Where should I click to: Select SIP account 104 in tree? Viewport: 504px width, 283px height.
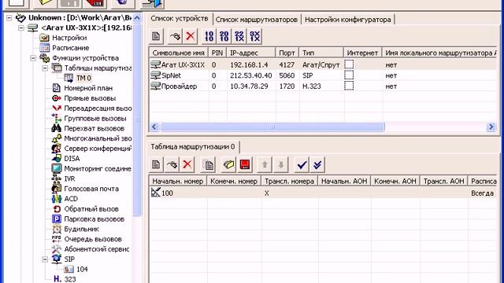click(x=82, y=269)
